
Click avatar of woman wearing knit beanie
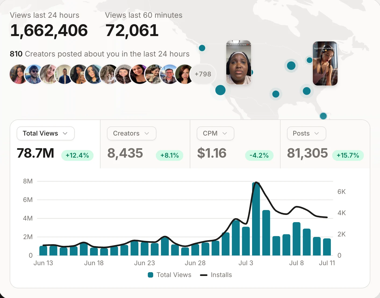click(x=124, y=74)
